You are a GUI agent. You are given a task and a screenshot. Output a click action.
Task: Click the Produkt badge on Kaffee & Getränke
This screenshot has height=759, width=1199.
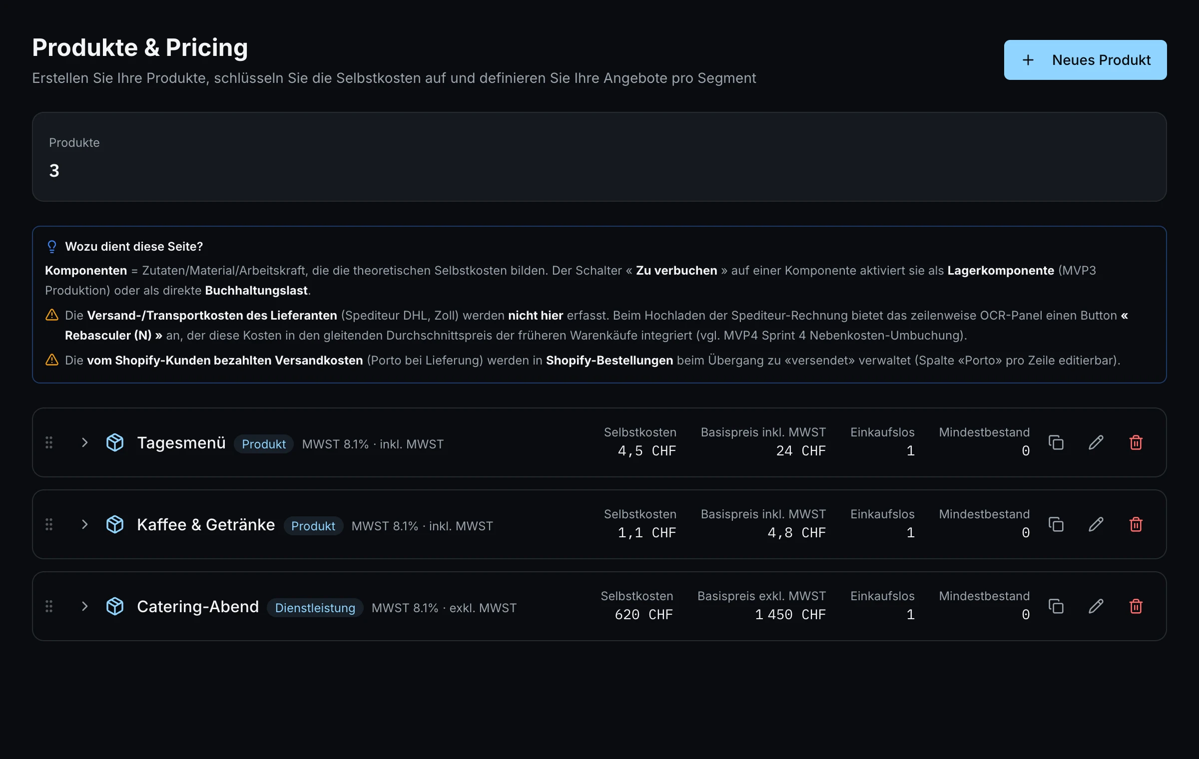pyautogui.click(x=313, y=526)
